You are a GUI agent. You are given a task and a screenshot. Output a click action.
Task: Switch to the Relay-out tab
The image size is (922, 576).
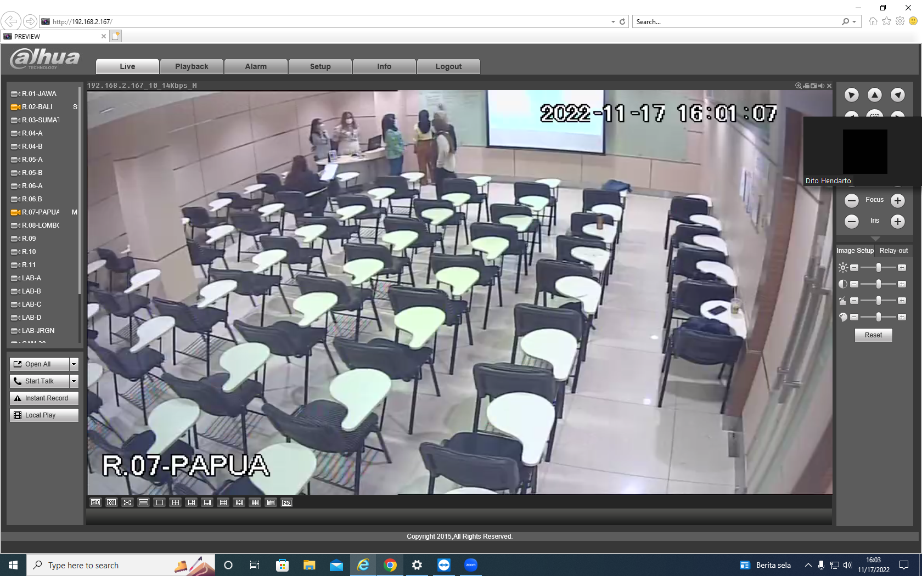tap(893, 251)
